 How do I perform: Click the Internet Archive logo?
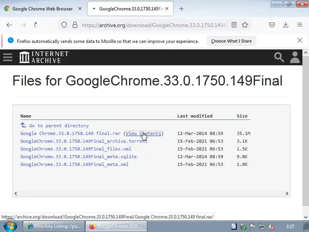click(x=44, y=57)
